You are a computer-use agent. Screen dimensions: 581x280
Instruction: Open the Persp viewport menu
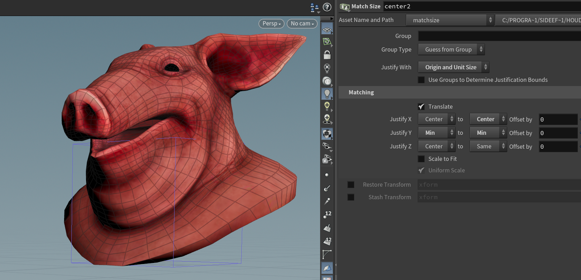[271, 24]
